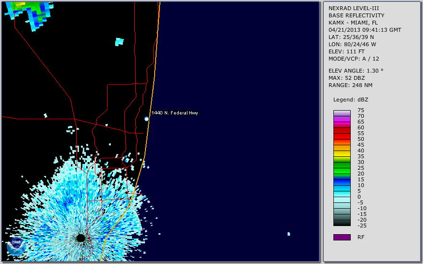Click the 'NEXRAD LEVEL-III' header text
This screenshot has height=264, width=423.
[354, 8]
